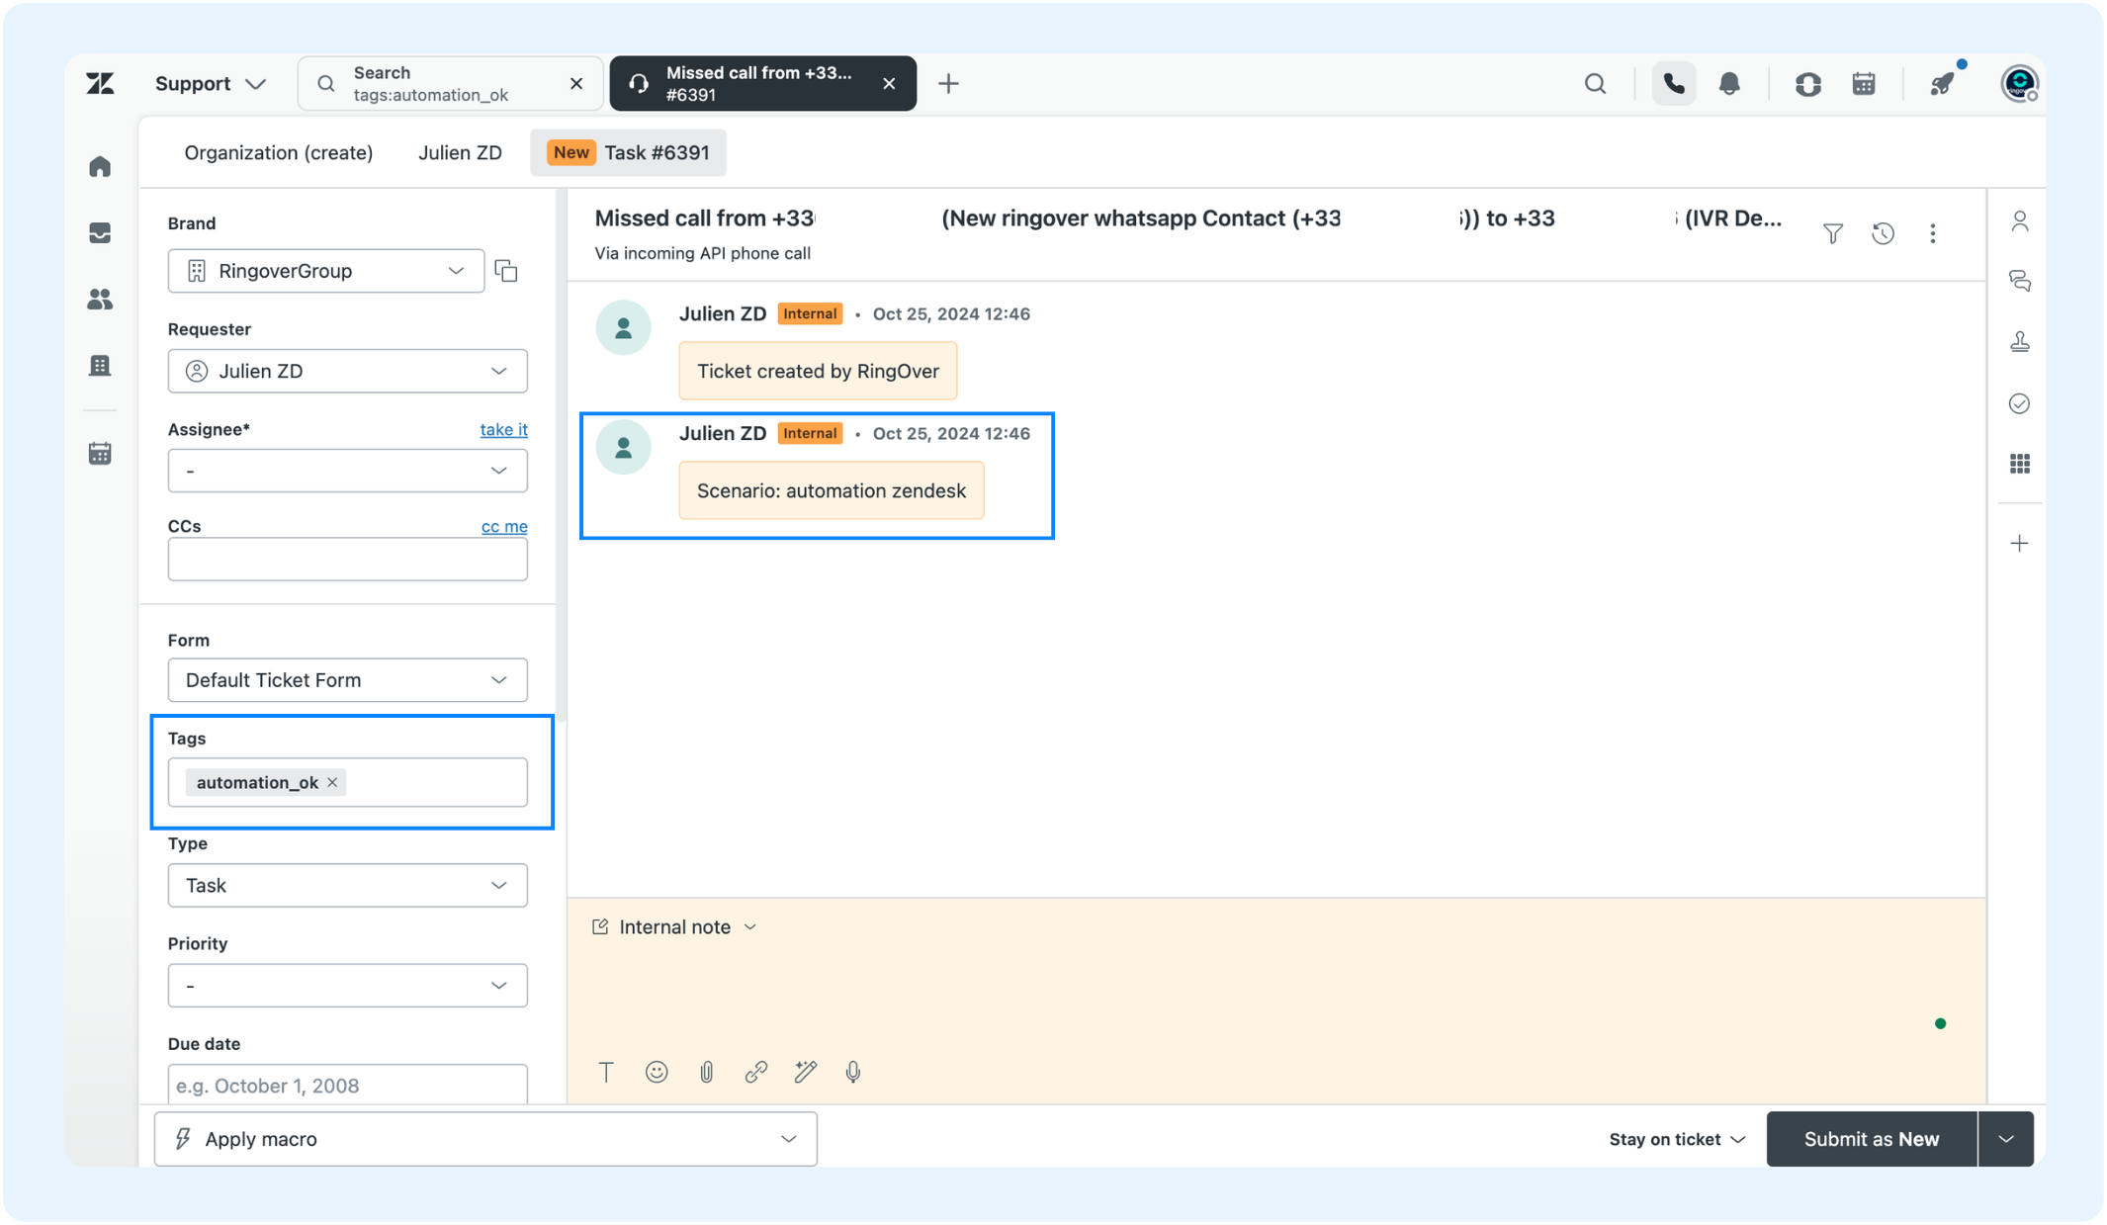Open the checkmark circle panel icon

click(2019, 403)
